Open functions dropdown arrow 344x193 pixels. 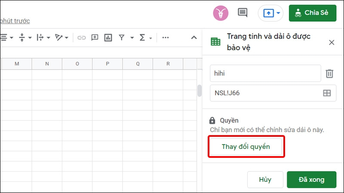pos(150,38)
